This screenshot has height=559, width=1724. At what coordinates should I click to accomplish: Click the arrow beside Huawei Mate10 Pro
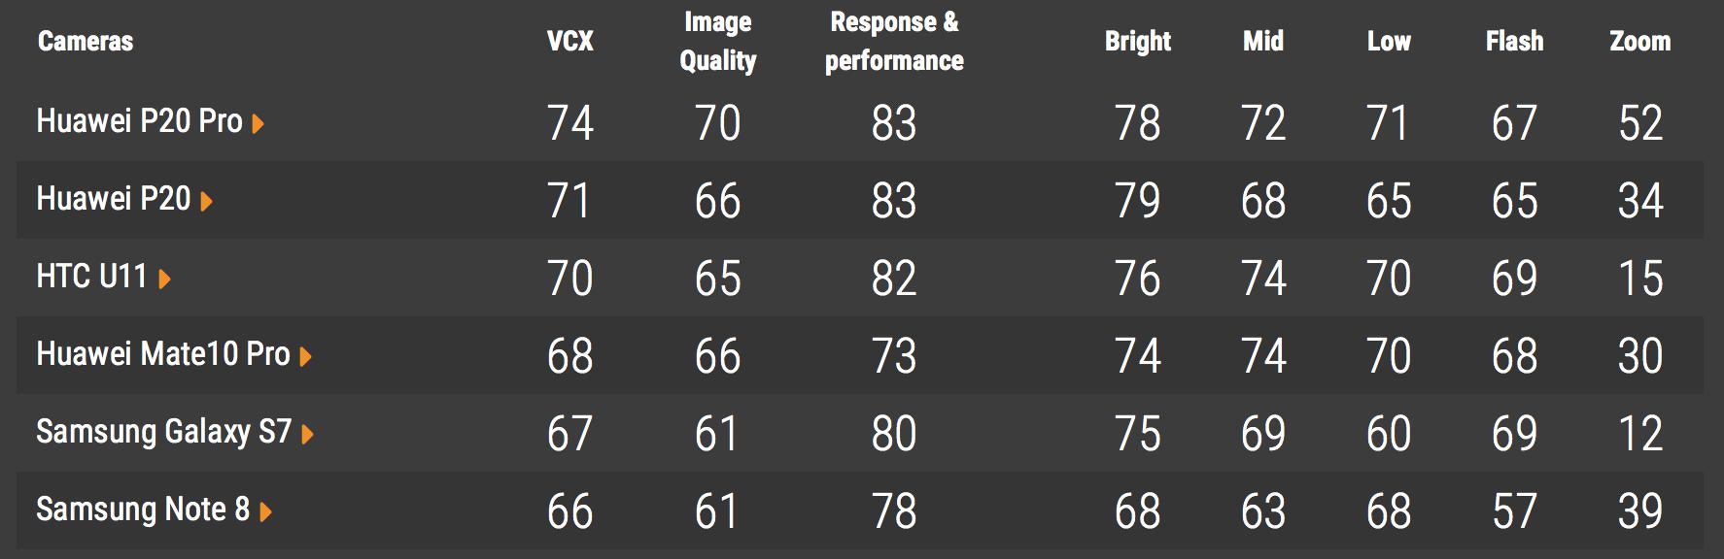[x=305, y=356]
